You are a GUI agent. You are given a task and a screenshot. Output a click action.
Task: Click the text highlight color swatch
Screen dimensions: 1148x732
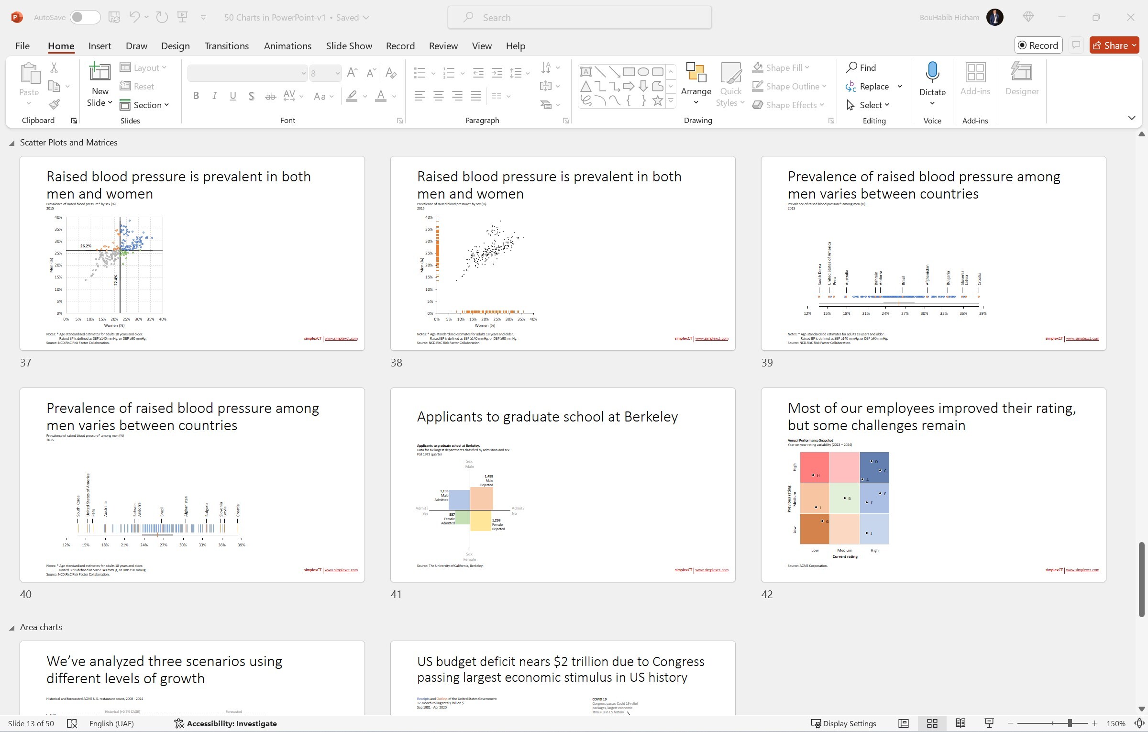pos(352,96)
